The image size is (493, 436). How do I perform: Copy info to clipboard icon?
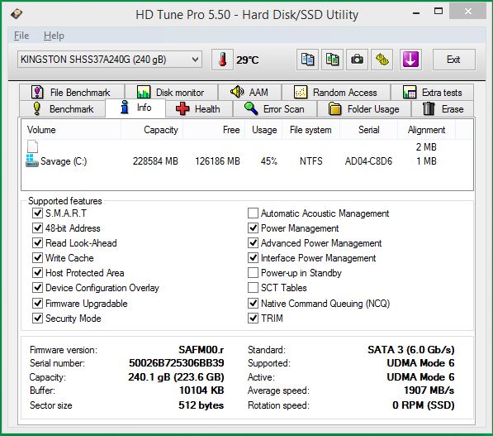tap(307, 60)
